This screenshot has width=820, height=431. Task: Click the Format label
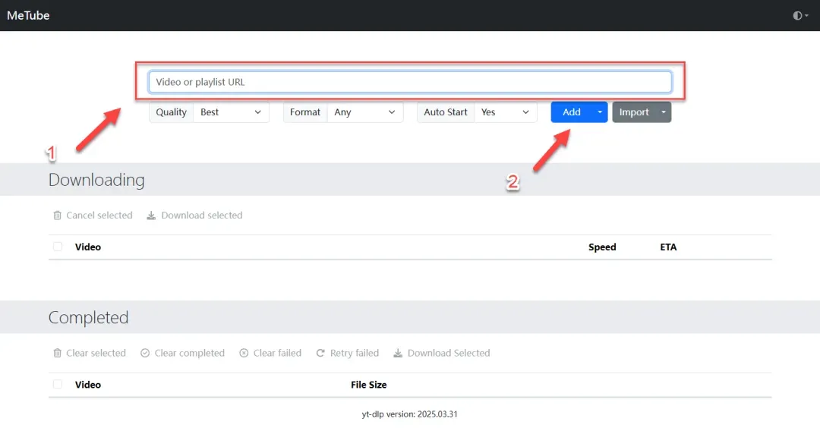305,112
